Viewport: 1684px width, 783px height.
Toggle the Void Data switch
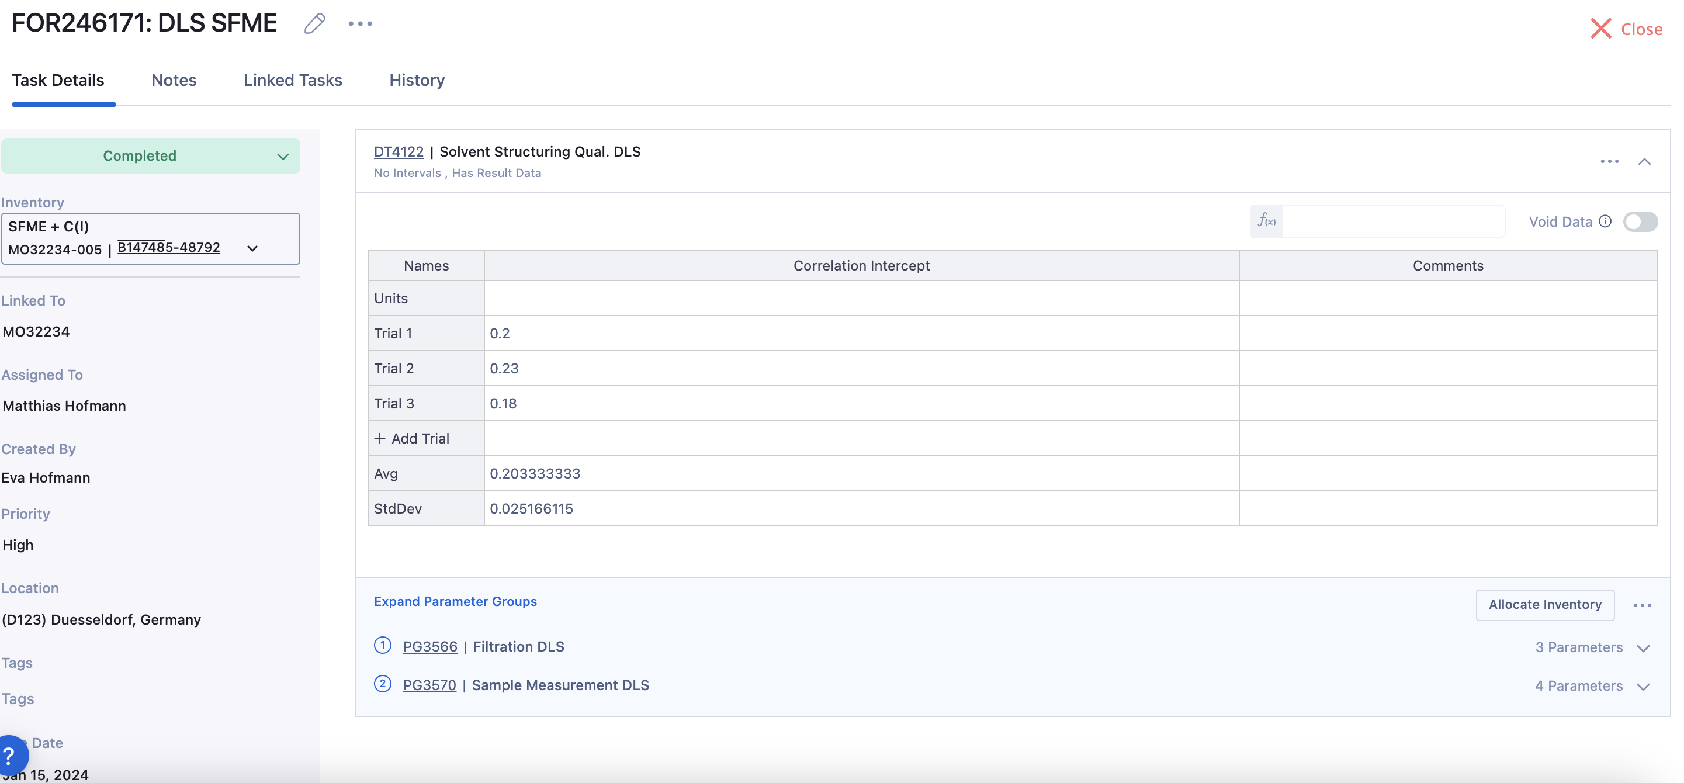coord(1640,221)
